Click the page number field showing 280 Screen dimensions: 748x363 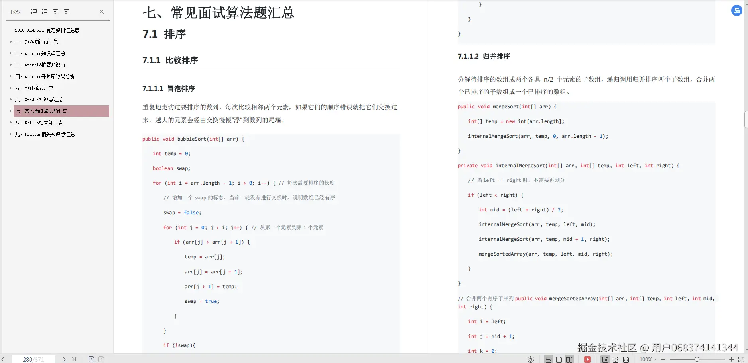33,359
